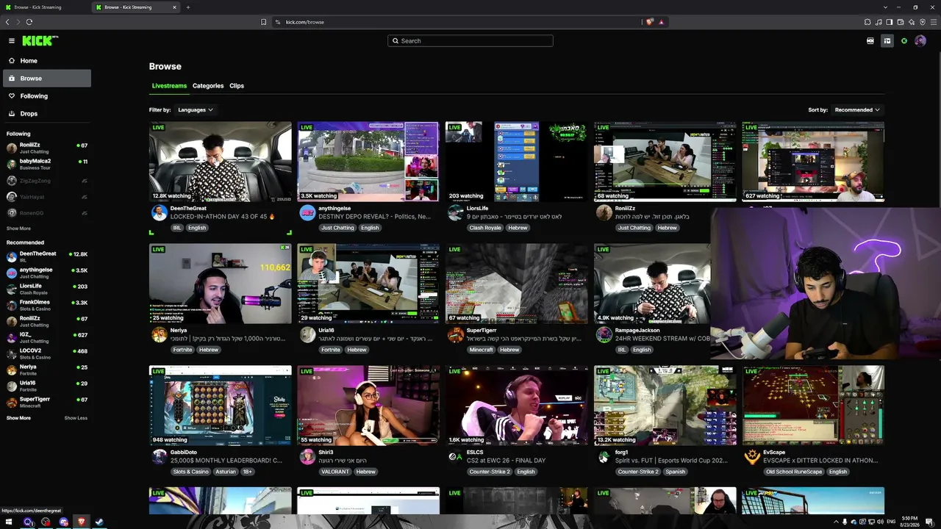Open the profile avatar in Kick header
Screen dimensions: 941x529
(920, 41)
